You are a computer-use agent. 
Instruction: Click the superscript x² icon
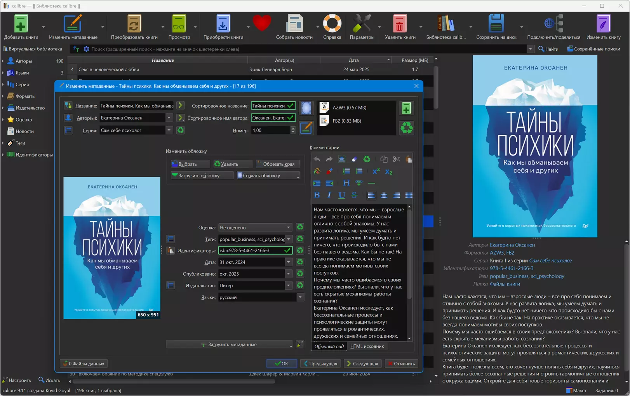click(376, 171)
